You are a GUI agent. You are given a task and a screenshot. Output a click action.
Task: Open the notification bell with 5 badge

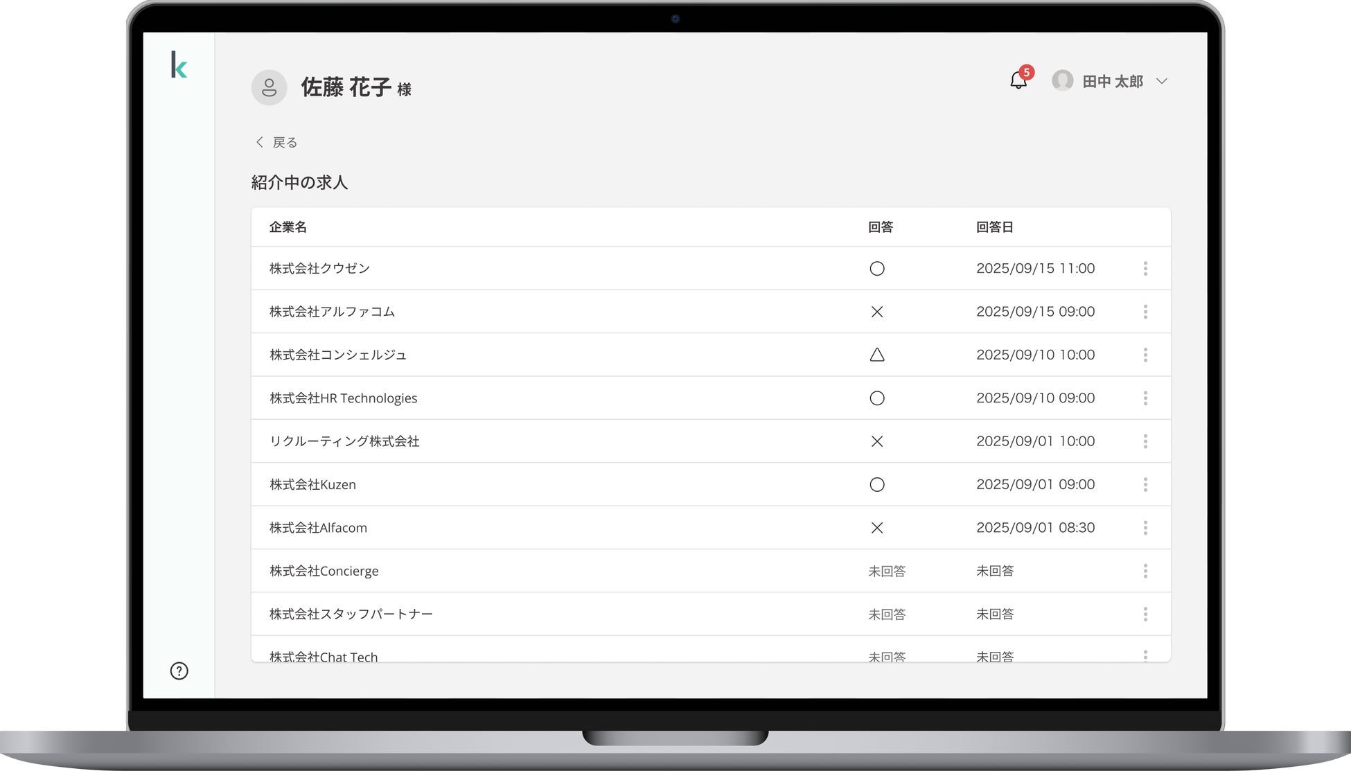(1018, 81)
